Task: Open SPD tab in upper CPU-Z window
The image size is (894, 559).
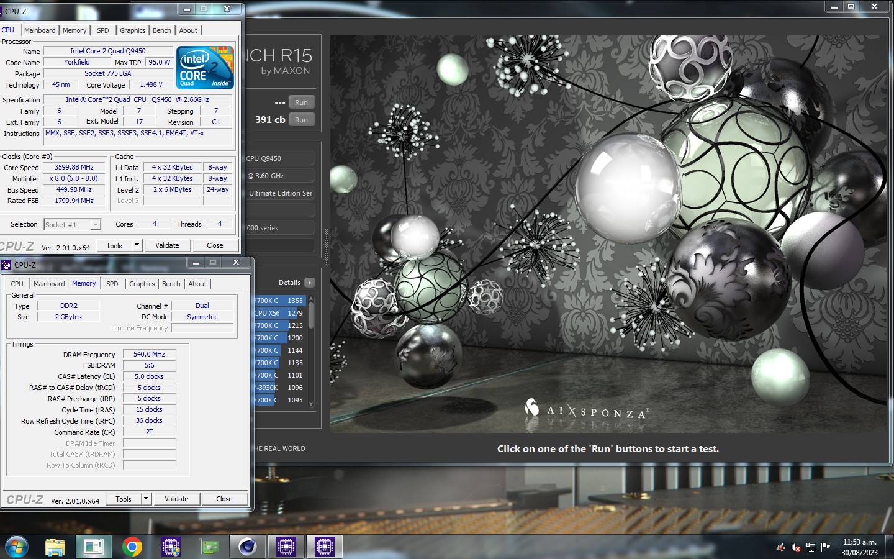Action: coord(103,30)
